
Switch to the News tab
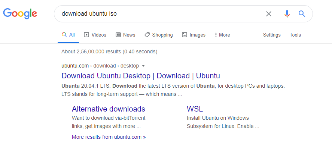(x=125, y=35)
